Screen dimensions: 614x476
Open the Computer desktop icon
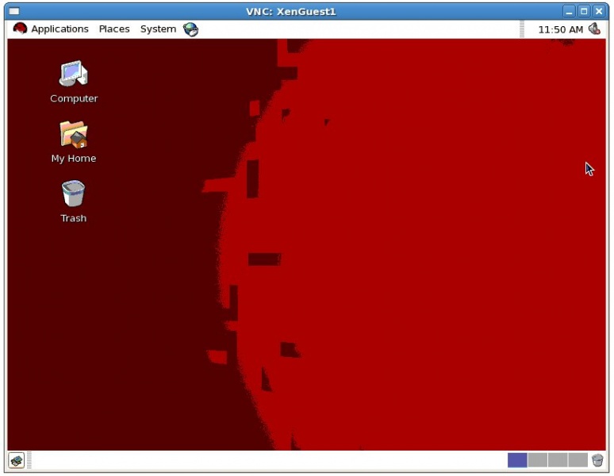73,75
